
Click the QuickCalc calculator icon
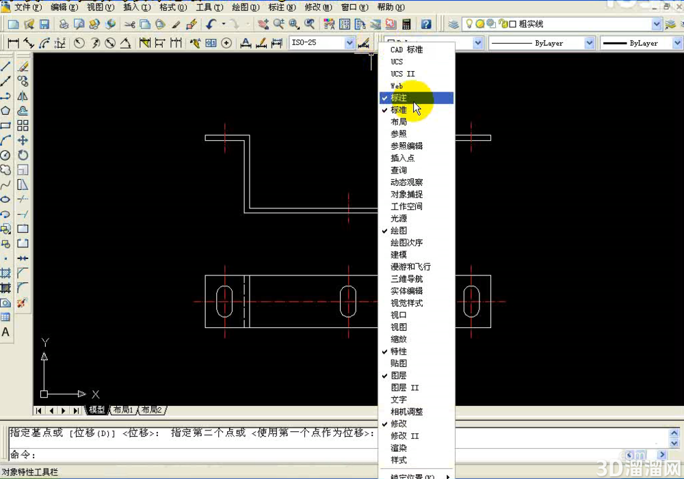pos(406,25)
